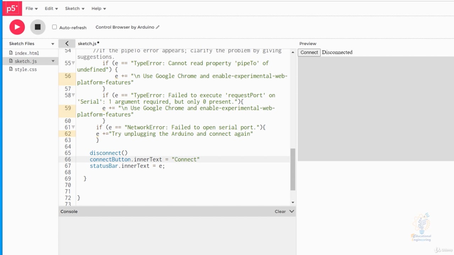
Task: Collapse the sidebar with the left arrow
Action: 67,44
